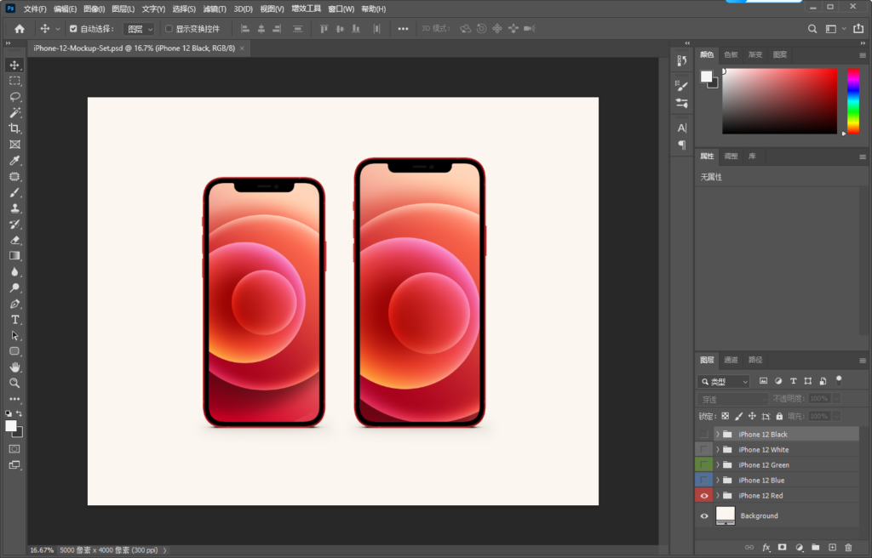
Task: Add a layer mask icon
Action: pyautogui.click(x=783, y=548)
